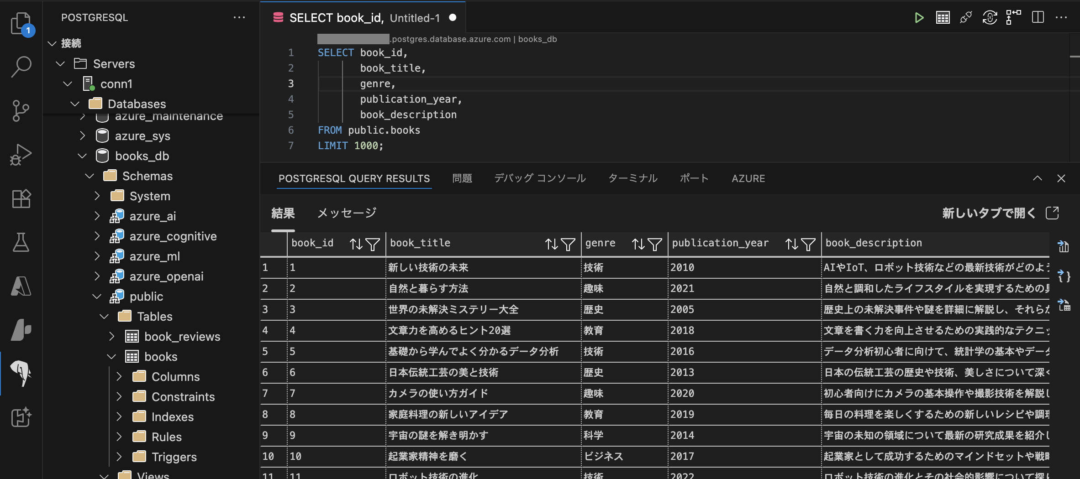Open the Run and Debug view icon
This screenshot has height=479, width=1080.
(21, 155)
